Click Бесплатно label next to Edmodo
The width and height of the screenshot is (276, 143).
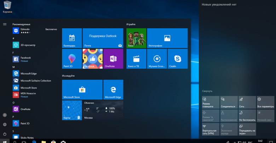tap(51, 29)
